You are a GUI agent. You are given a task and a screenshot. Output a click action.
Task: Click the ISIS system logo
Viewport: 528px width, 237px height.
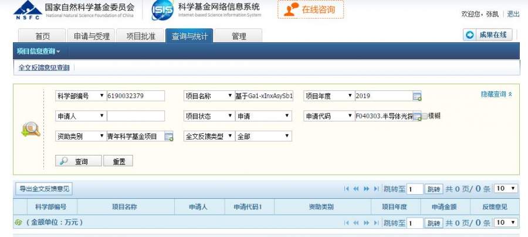163,10
